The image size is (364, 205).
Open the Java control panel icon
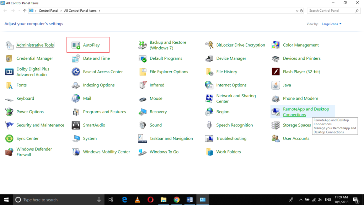tap(275, 85)
